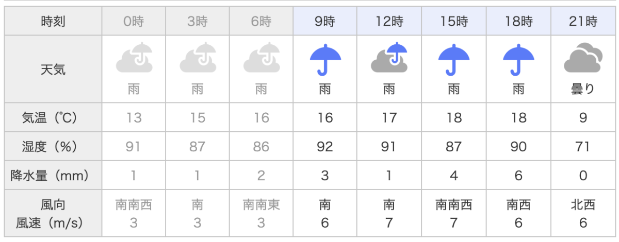Screen dimensions: 619x242
Task: Click the 降水量（mm） row label
Action: [54, 176]
